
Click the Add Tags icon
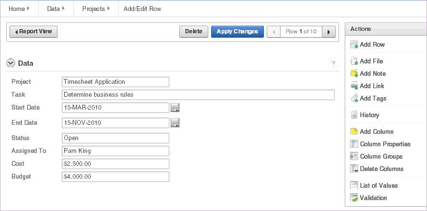(x=354, y=99)
